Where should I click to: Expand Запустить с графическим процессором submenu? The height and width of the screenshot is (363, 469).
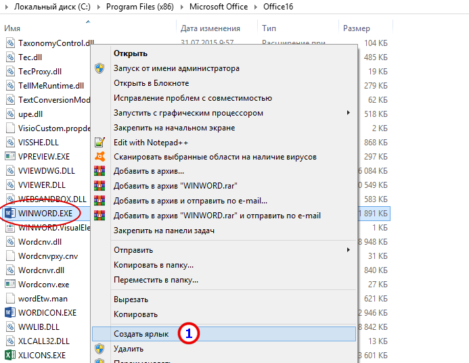point(349,113)
